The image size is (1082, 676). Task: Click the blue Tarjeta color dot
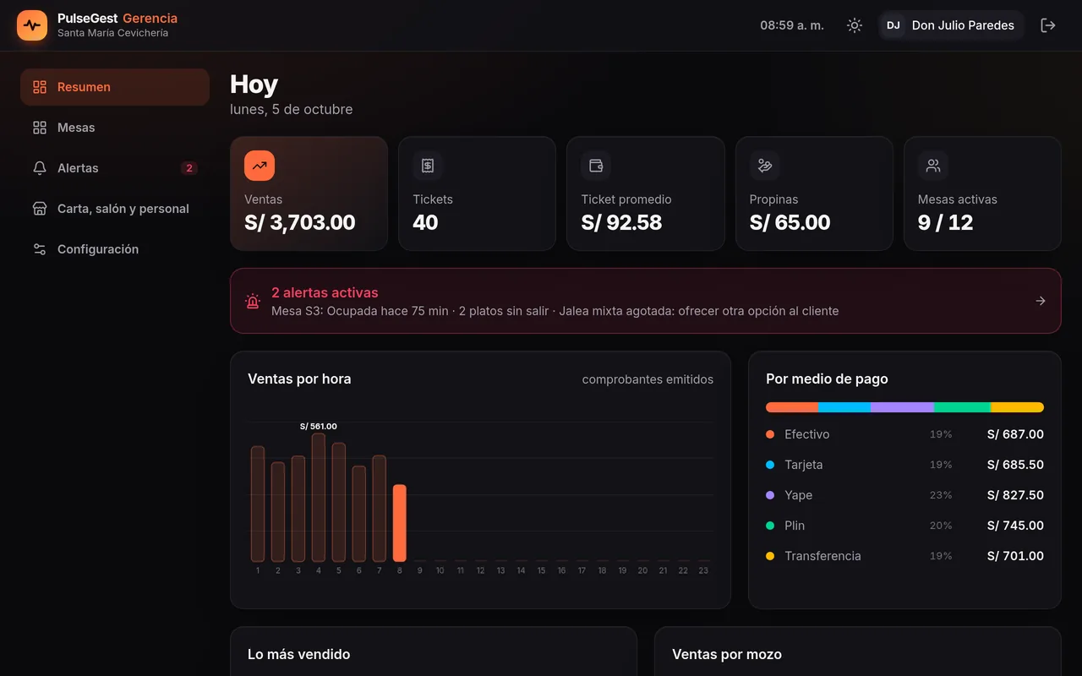770,465
